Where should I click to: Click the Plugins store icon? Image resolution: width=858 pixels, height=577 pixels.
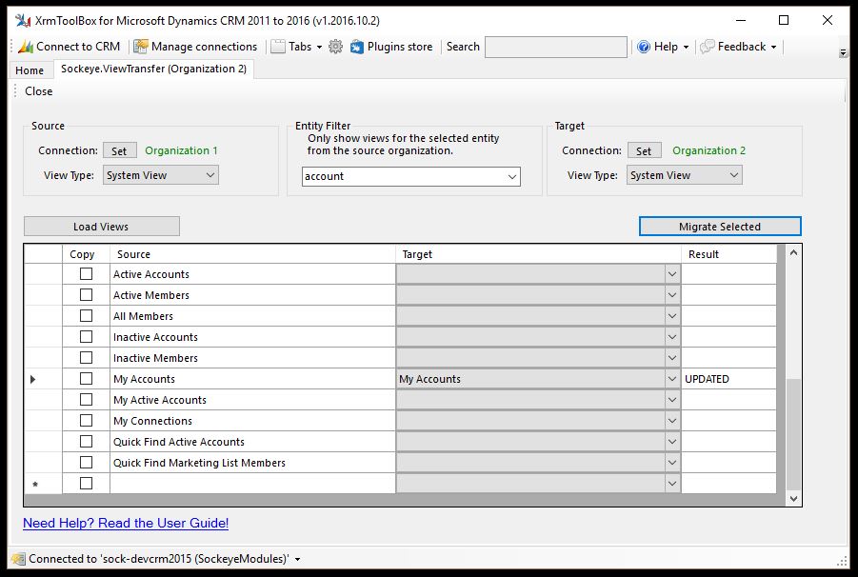click(x=357, y=47)
